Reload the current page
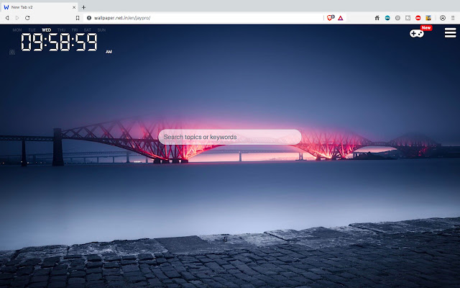 pos(27,18)
